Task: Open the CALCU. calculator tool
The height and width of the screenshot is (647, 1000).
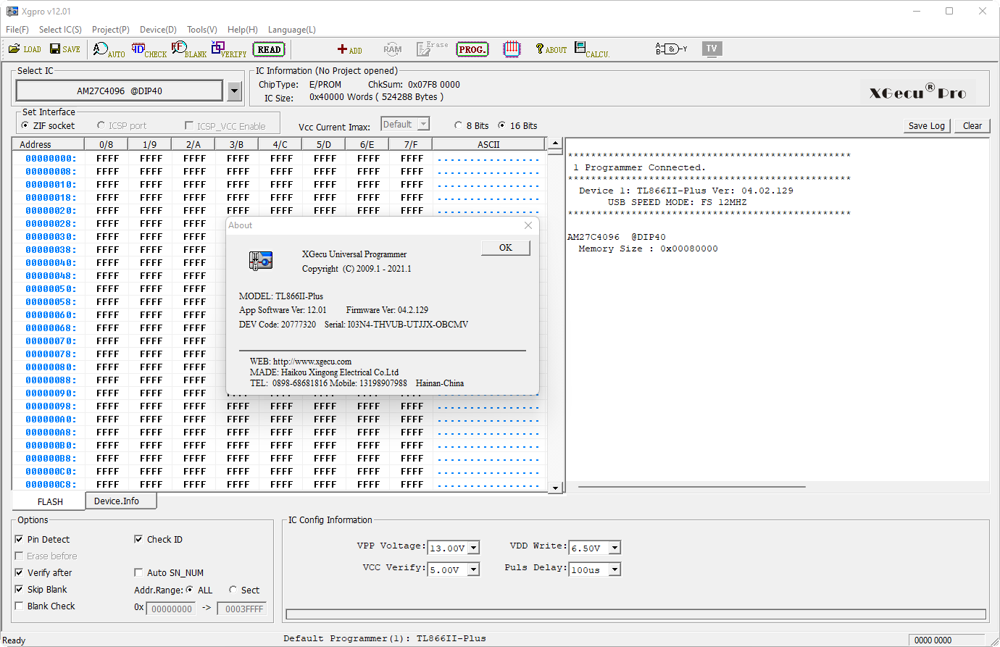Action: click(x=592, y=49)
